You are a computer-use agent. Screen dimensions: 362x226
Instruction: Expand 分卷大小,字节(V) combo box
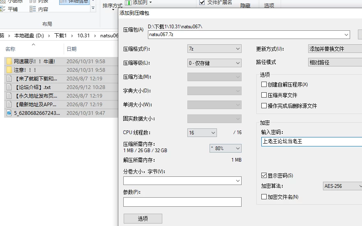click(238, 181)
